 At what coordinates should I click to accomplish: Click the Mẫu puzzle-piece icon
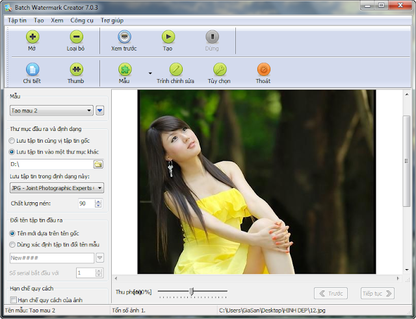125,69
